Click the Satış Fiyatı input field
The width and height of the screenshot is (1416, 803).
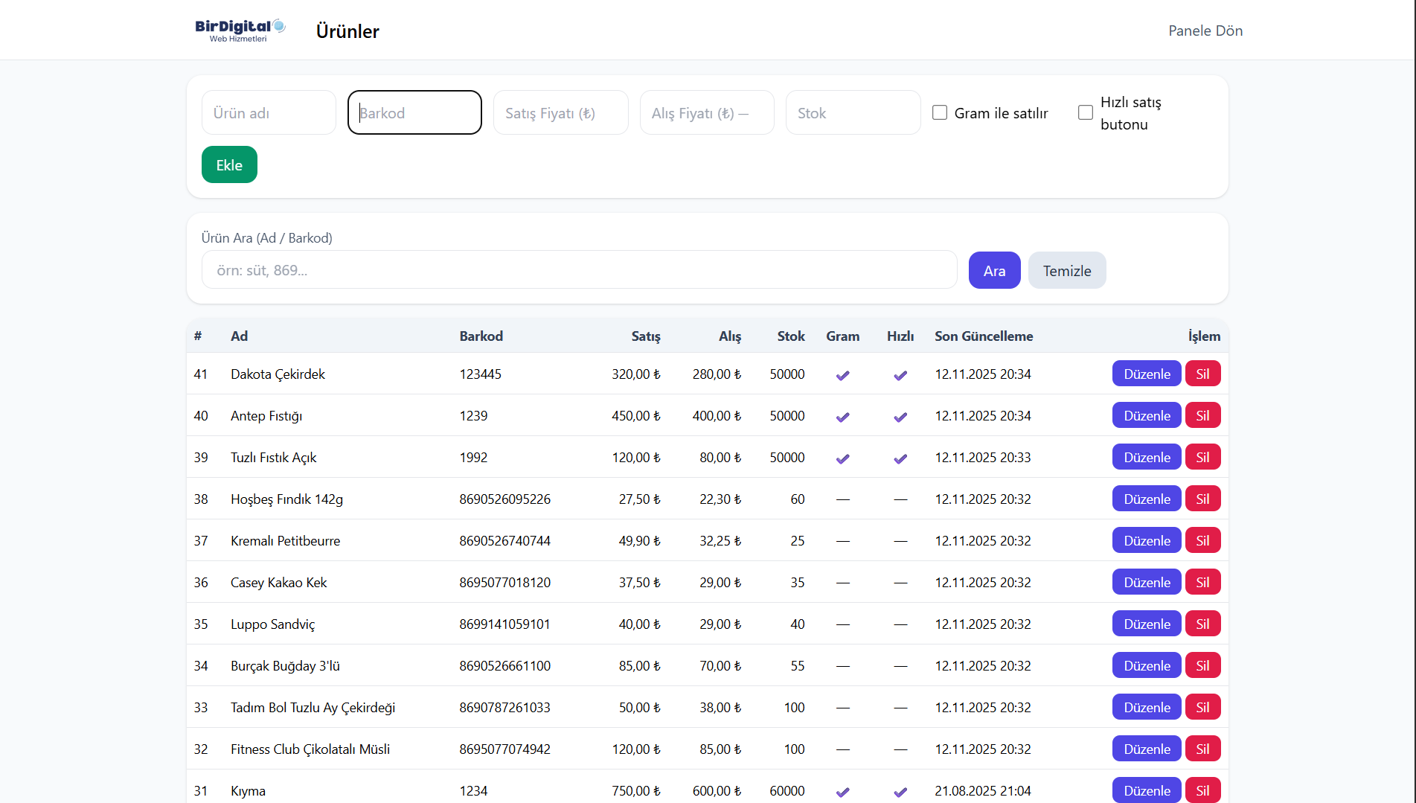point(560,112)
